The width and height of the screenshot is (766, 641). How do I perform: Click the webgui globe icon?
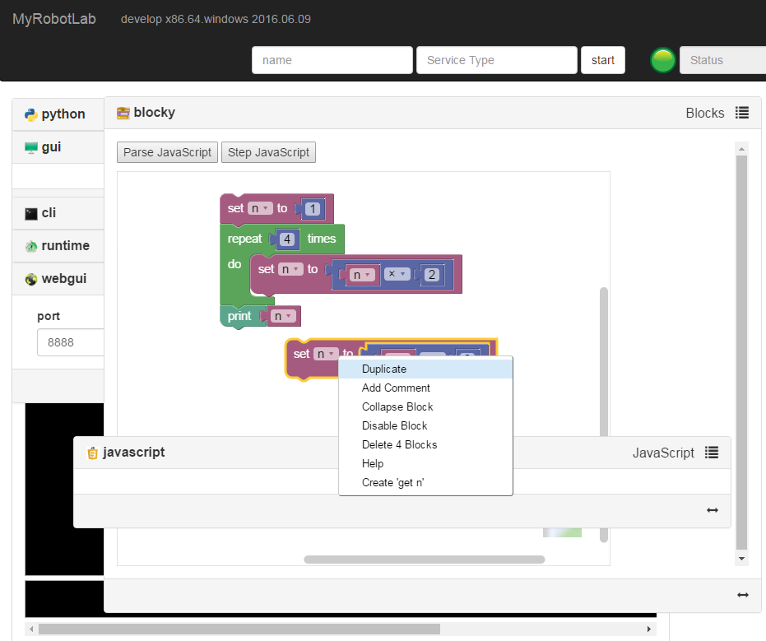pos(30,279)
